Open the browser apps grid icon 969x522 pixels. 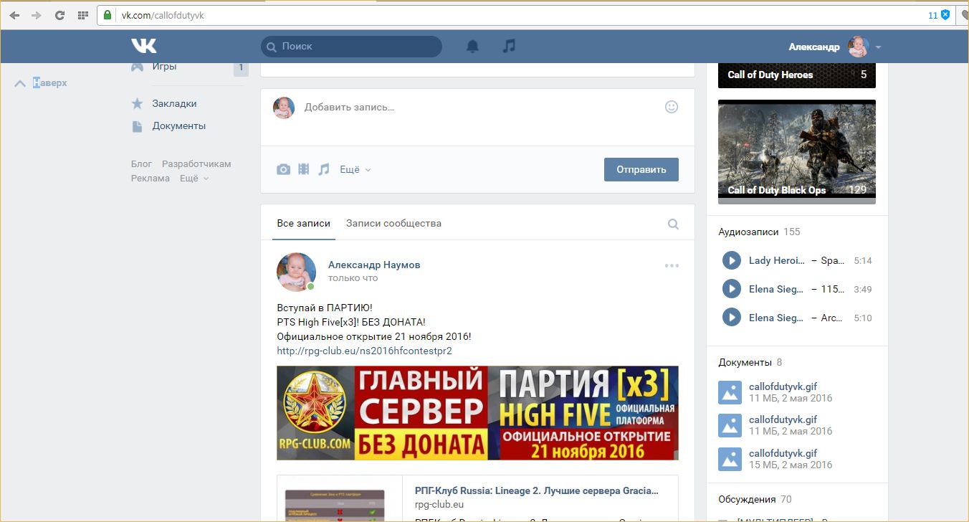click(x=82, y=15)
